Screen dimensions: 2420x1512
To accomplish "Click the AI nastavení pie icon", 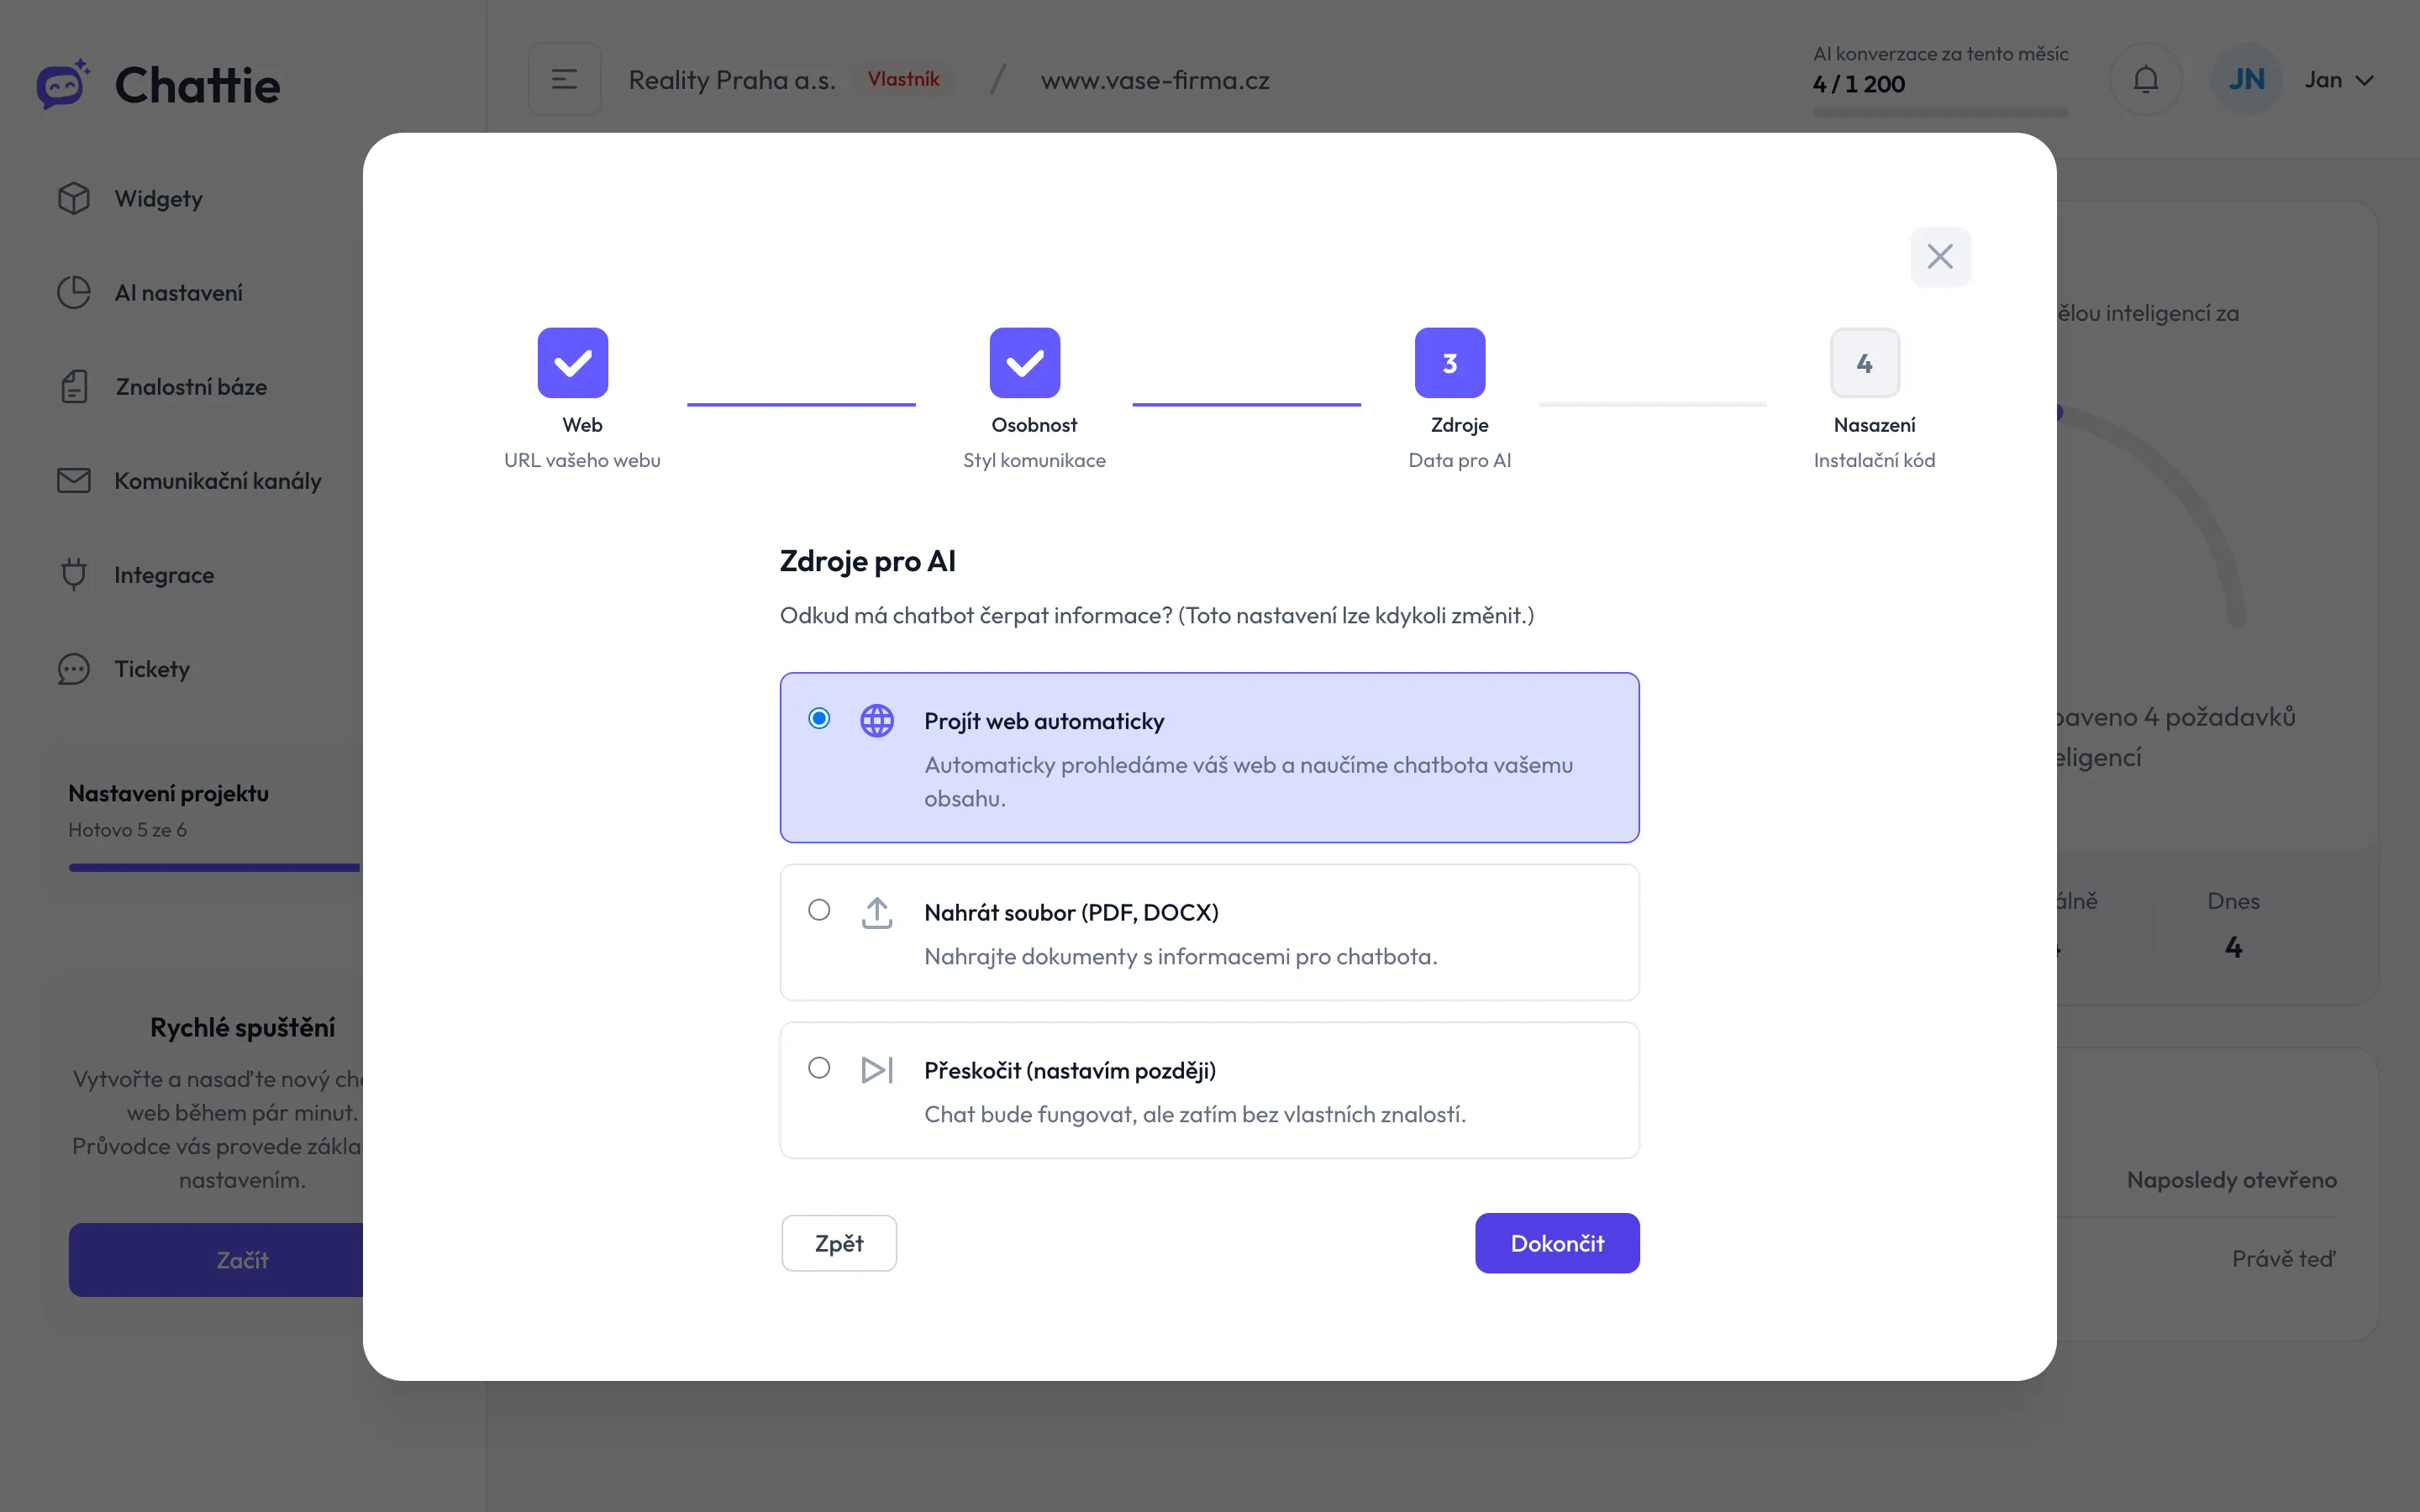I will 74,292.
